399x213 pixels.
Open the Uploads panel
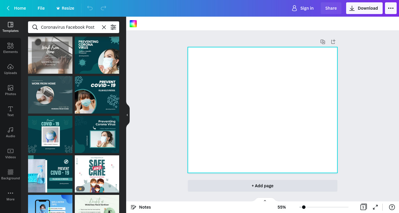(11, 69)
